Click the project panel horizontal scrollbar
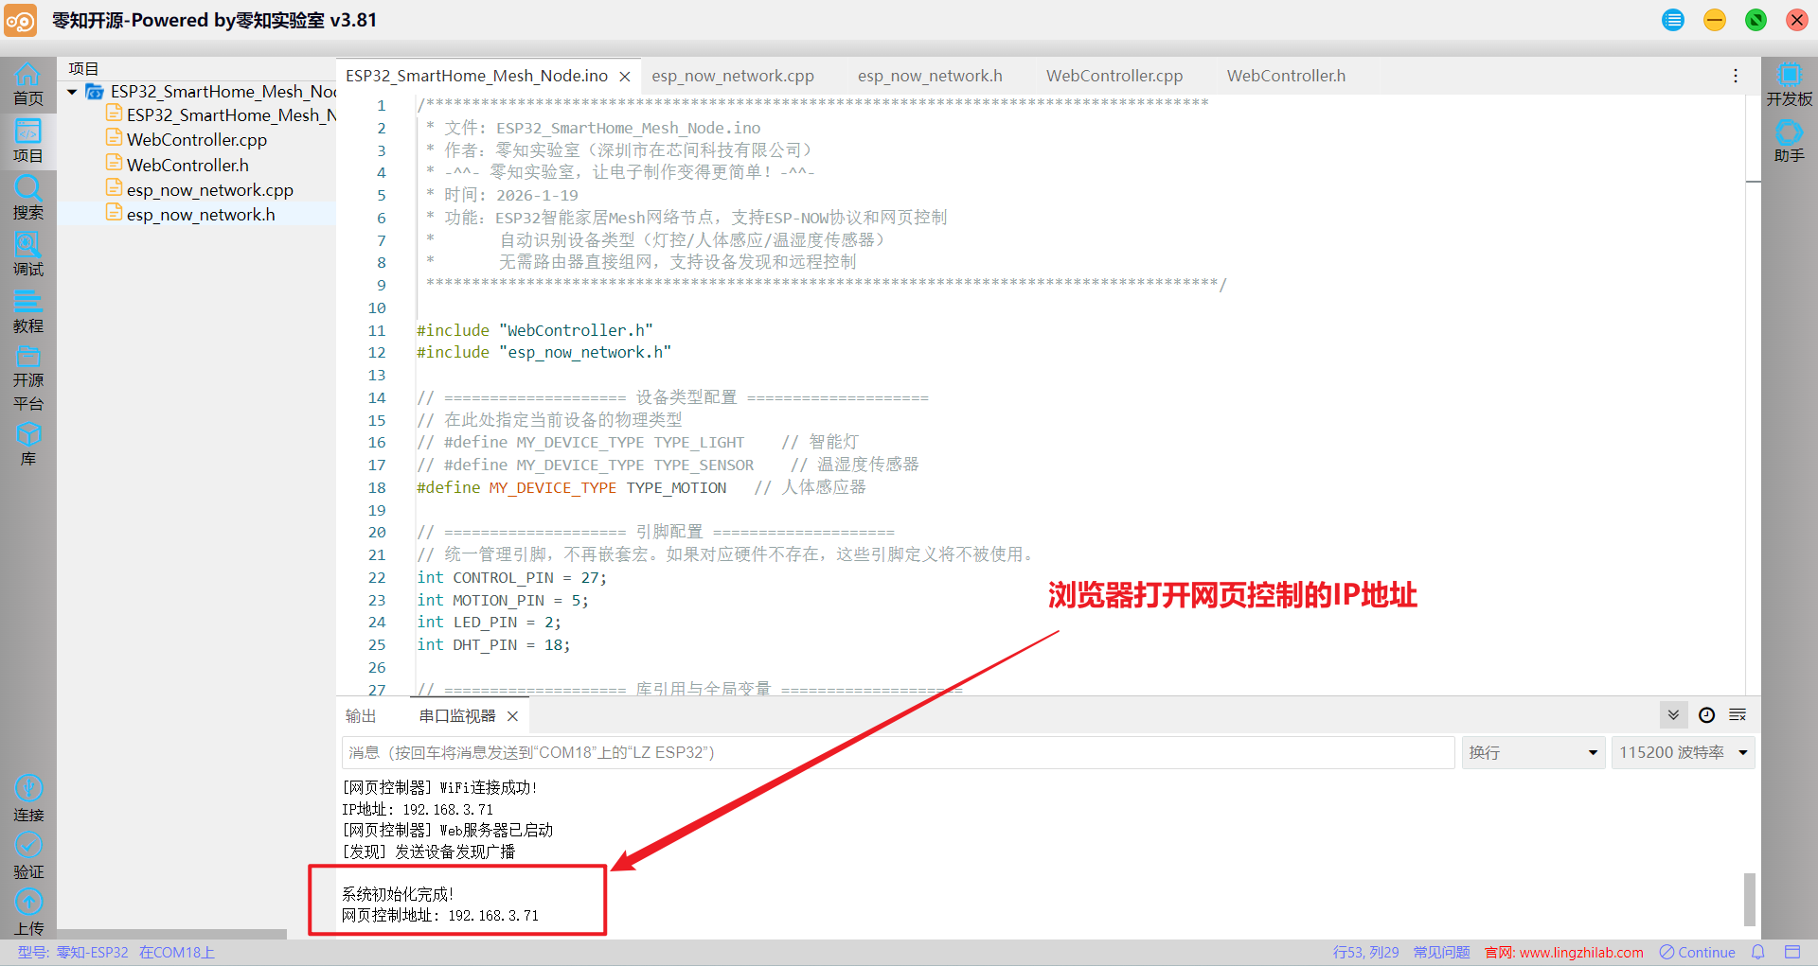The image size is (1818, 966). 171,934
